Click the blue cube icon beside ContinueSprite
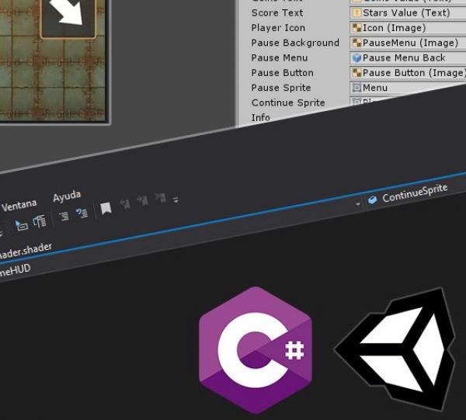This screenshot has height=420, width=466. 372,200
